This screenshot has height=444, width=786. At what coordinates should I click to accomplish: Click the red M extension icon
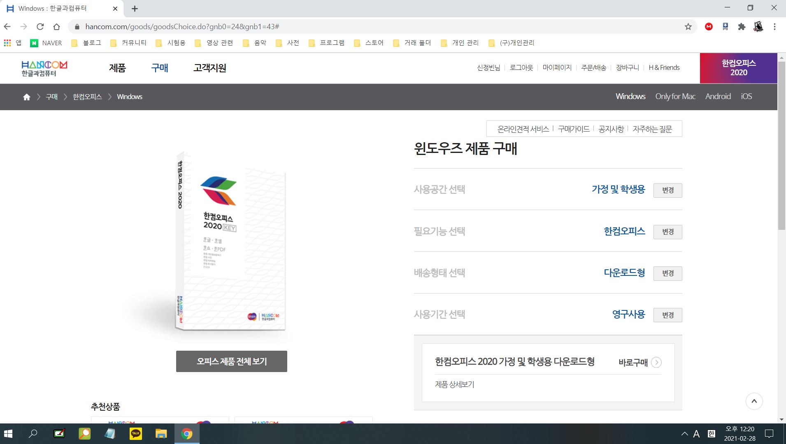[709, 27]
